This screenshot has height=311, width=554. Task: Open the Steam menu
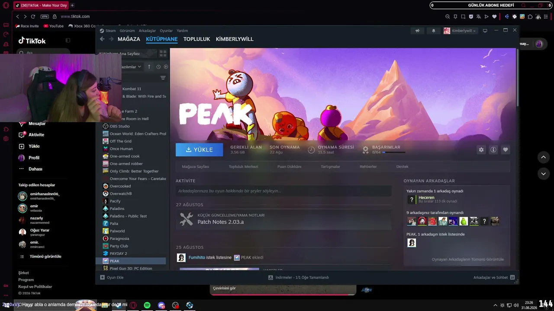click(108, 31)
